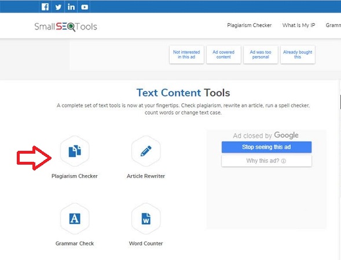Go to SmallSEOTools home via logo

tap(65, 27)
